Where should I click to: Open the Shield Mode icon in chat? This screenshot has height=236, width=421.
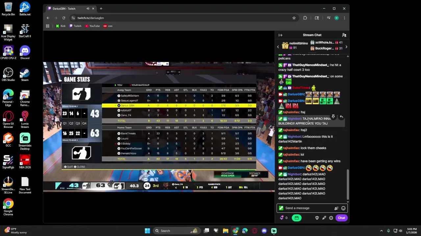point(317,218)
